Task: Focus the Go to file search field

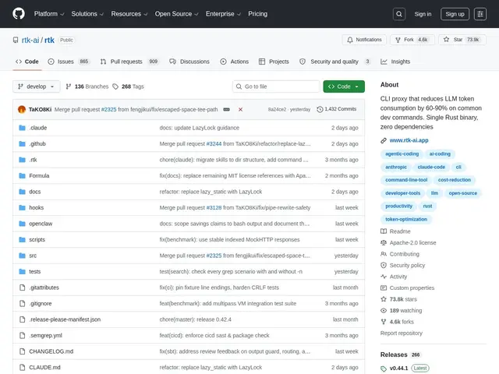Action: click(276, 86)
